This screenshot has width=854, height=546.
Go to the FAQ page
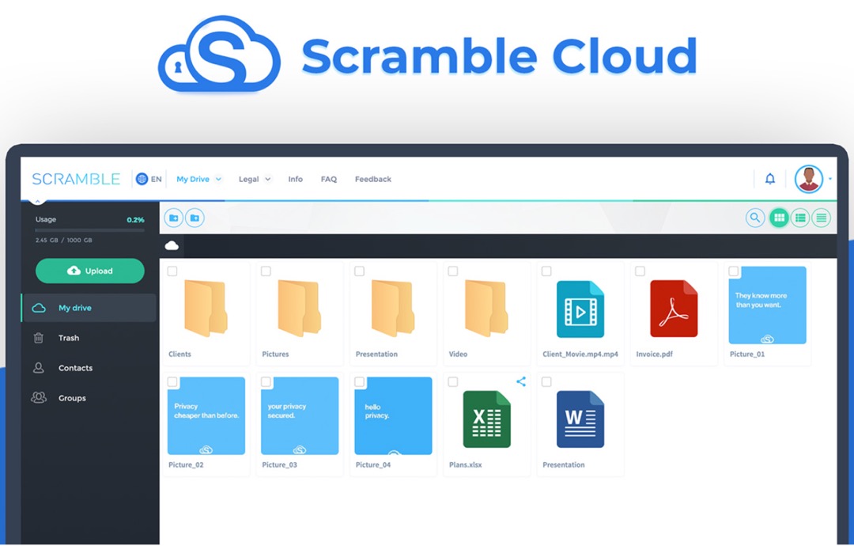[328, 179]
